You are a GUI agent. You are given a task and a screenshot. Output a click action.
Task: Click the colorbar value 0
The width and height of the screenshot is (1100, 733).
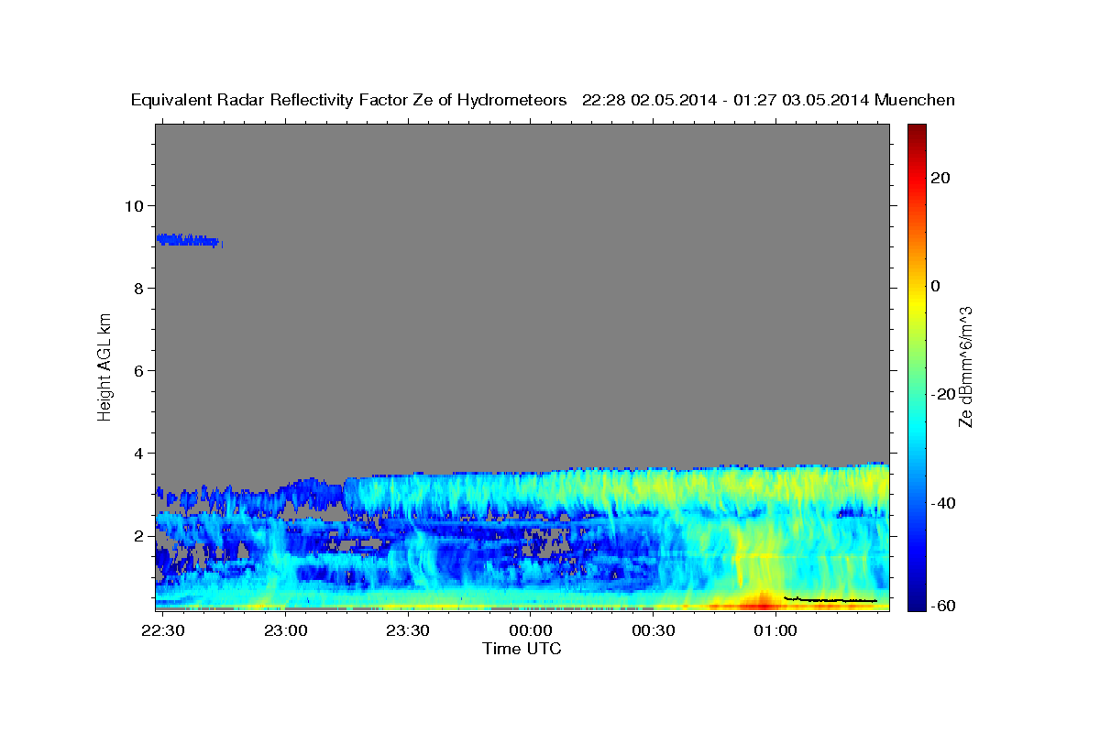[935, 286]
